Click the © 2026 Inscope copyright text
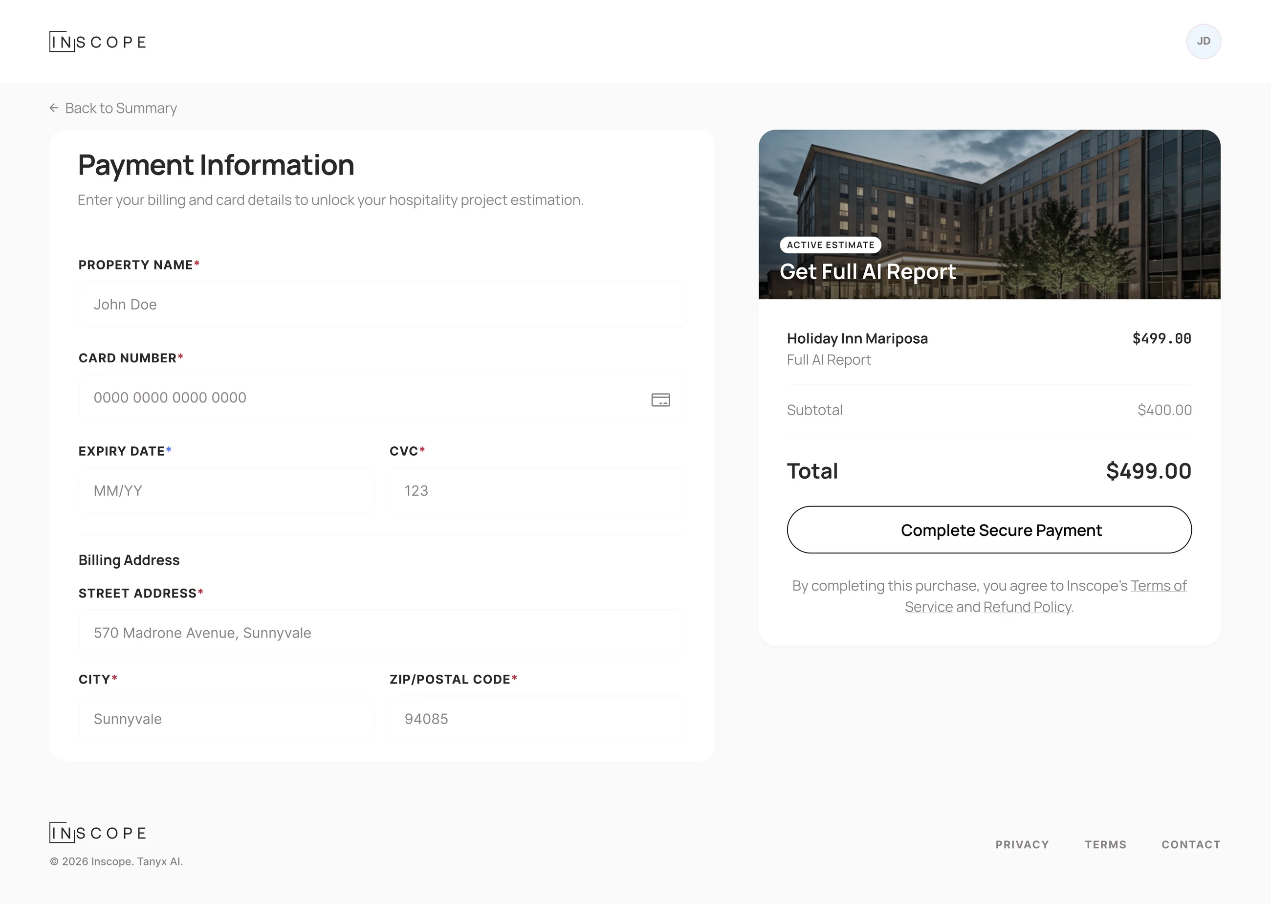The width and height of the screenshot is (1271, 904). point(116,861)
